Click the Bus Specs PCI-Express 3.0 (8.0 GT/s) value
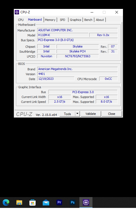The image size is (136, 209). coord(77,40)
